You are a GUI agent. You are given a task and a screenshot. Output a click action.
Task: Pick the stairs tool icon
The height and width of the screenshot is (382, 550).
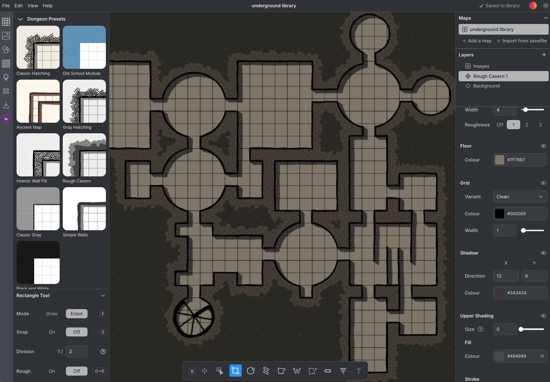(343, 371)
